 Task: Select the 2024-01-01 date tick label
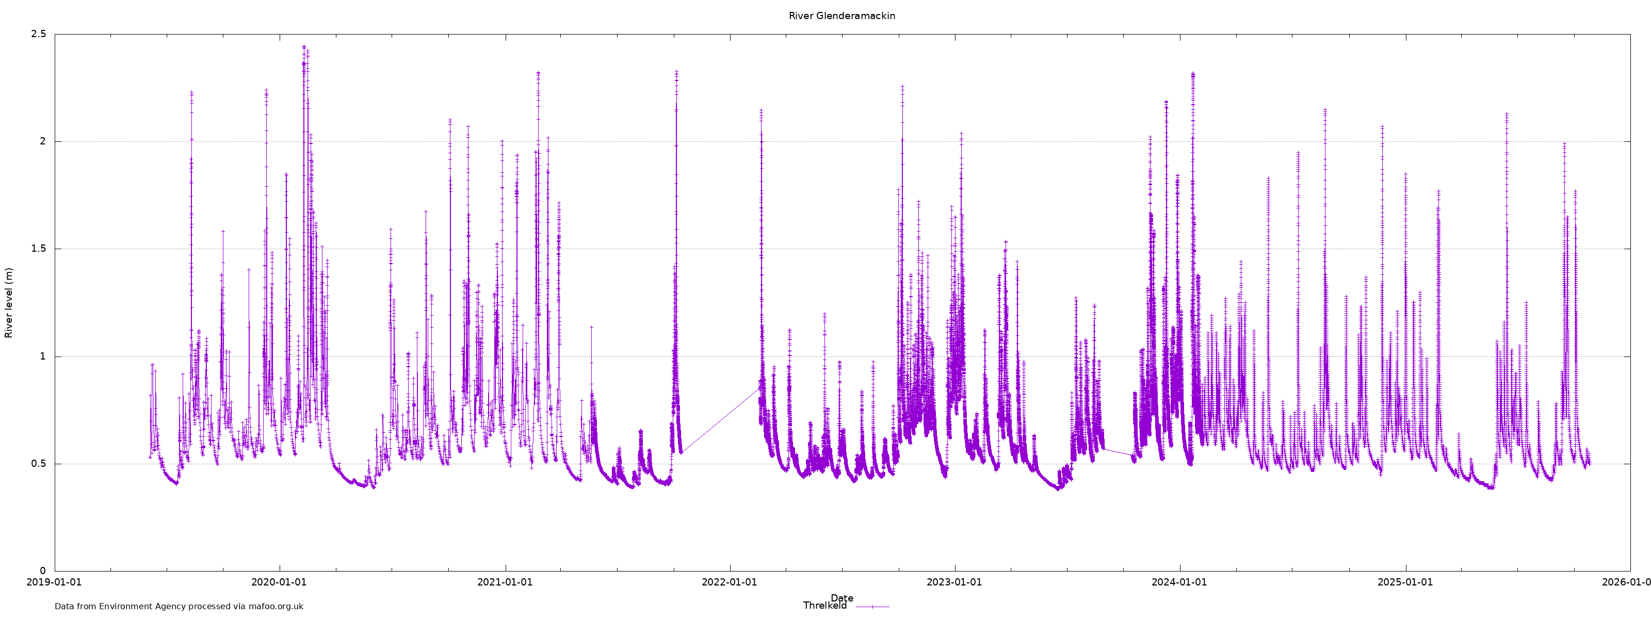point(1179,582)
